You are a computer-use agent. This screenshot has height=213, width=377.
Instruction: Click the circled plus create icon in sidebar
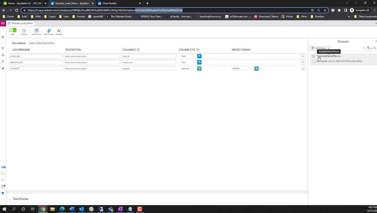pos(3,37)
